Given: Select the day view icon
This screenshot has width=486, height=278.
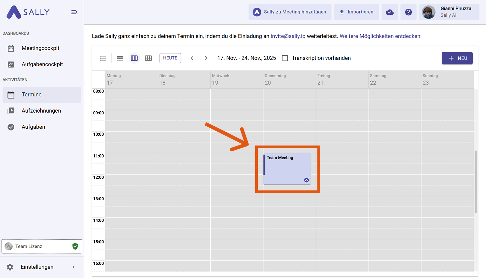Looking at the screenshot, I should [x=120, y=58].
